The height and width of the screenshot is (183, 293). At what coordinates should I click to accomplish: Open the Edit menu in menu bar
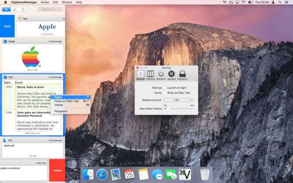pos(55,2)
